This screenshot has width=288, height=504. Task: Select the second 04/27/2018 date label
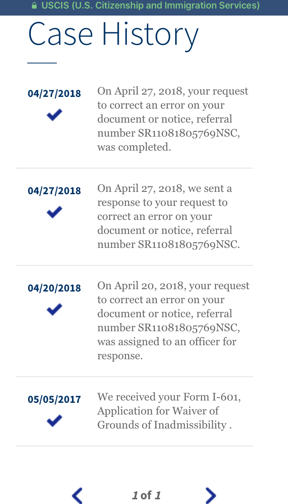(x=54, y=191)
